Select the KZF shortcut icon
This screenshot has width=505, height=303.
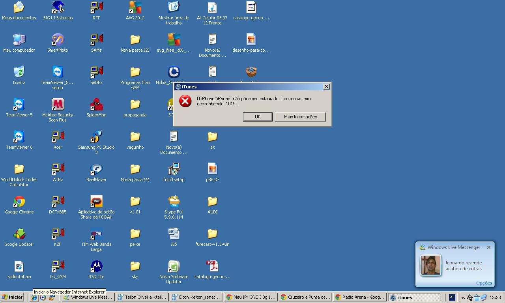point(58,234)
